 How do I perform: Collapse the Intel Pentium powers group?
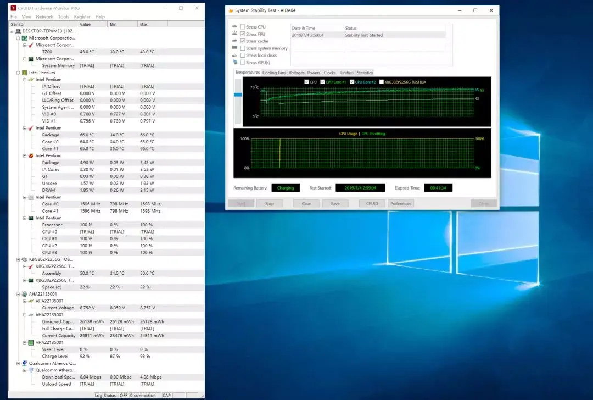25,155
